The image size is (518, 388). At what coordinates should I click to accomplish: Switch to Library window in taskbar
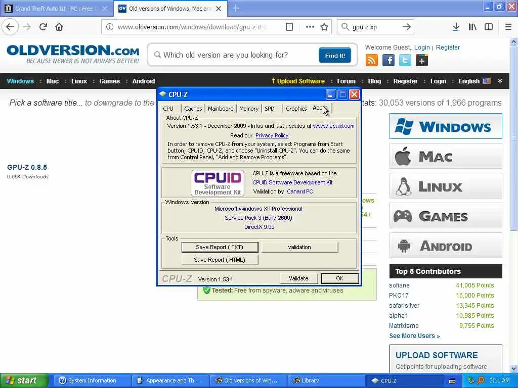326,381
